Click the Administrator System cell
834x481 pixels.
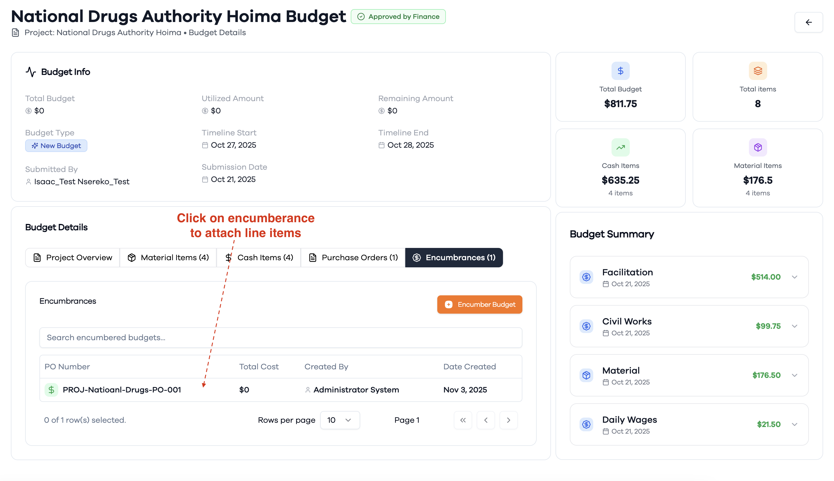352,390
